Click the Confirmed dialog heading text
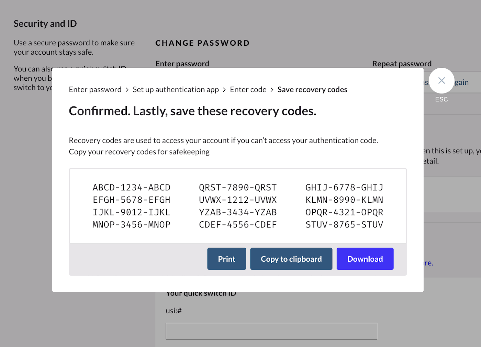Viewport: 481px width, 347px height. 192,111
